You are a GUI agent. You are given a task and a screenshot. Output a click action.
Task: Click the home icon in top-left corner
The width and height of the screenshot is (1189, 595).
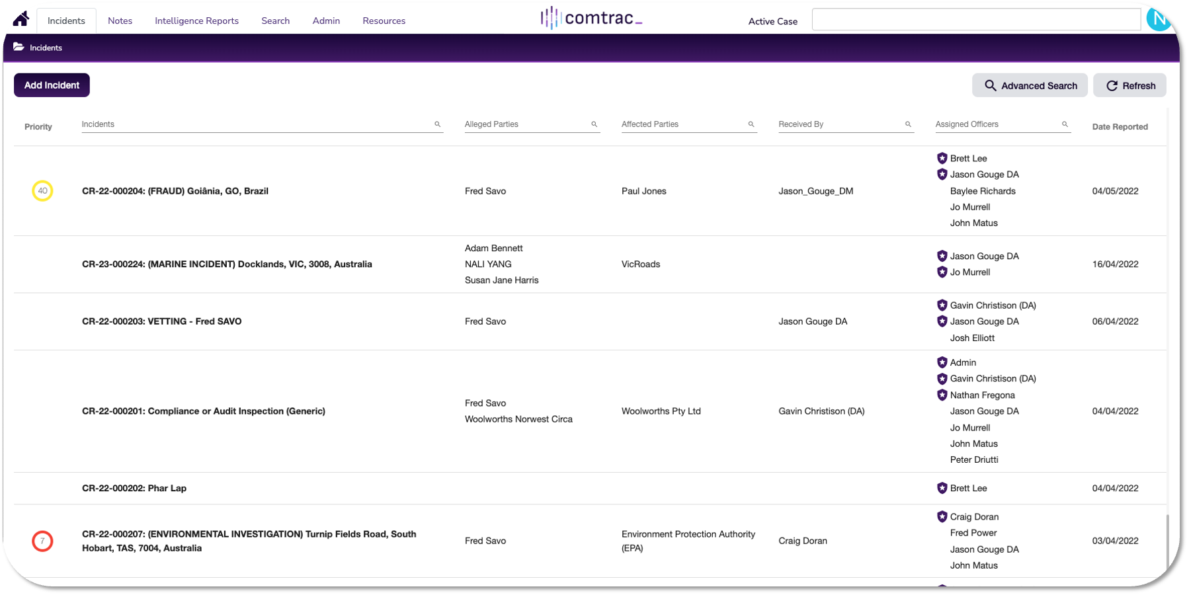20,19
